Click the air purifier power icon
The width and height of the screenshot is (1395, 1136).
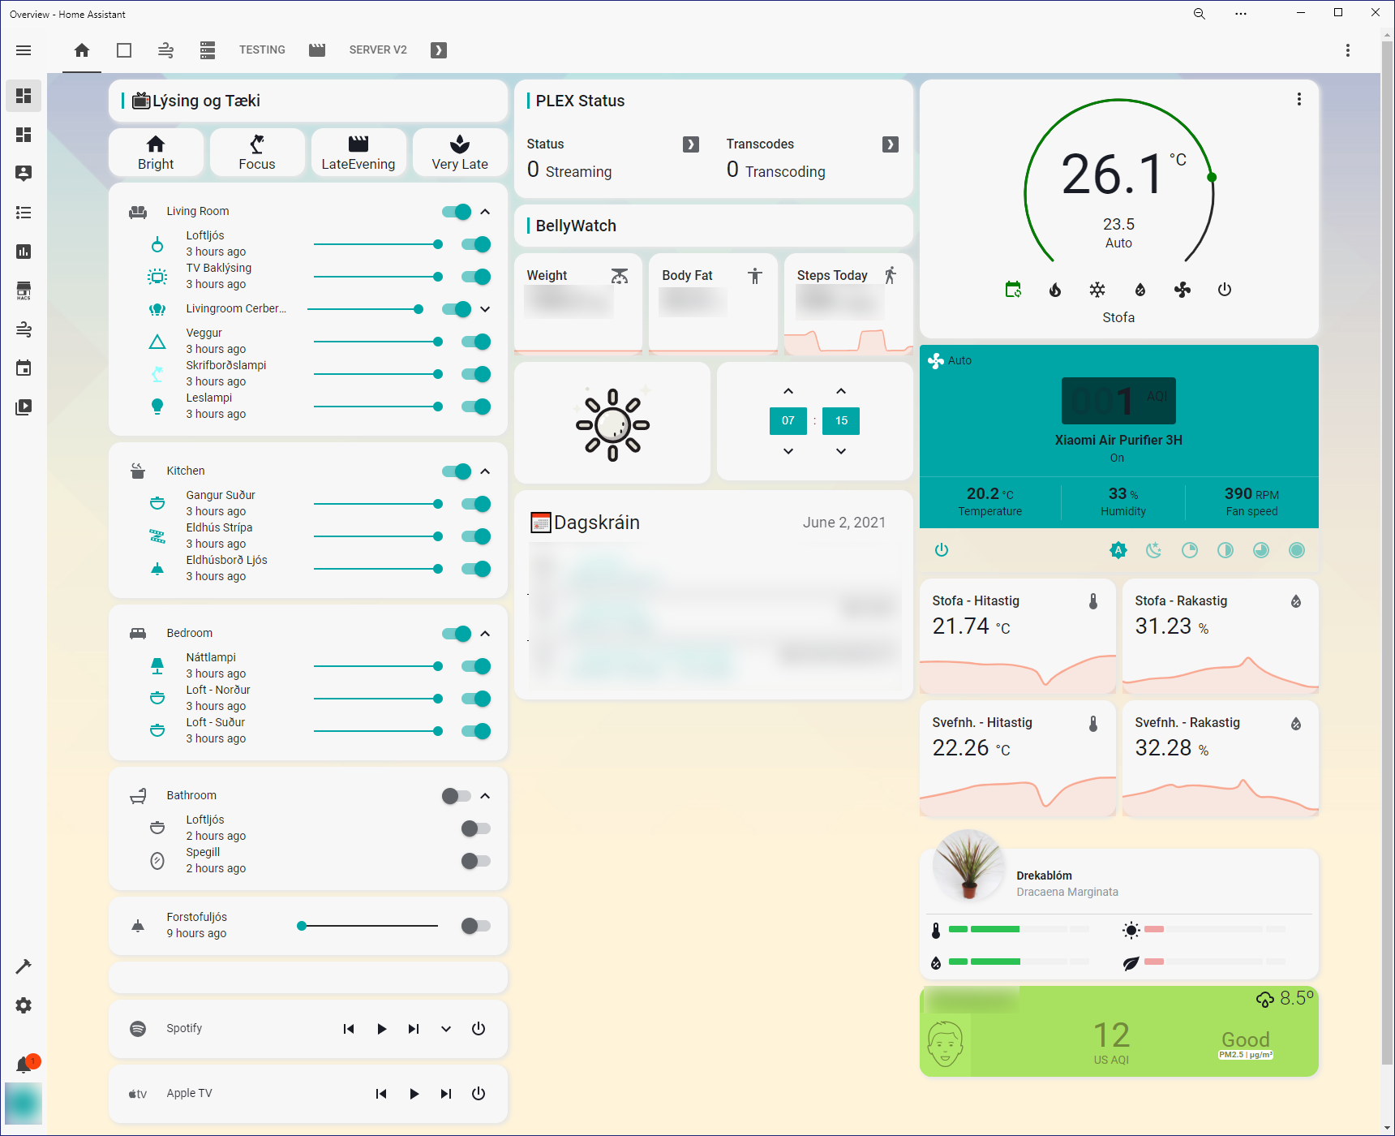coord(942,550)
